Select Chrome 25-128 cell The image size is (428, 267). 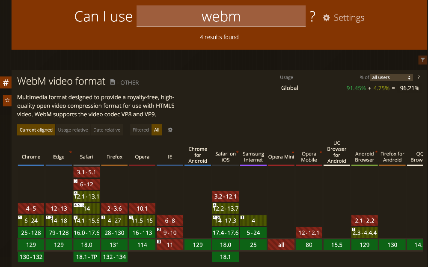click(31, 233)
